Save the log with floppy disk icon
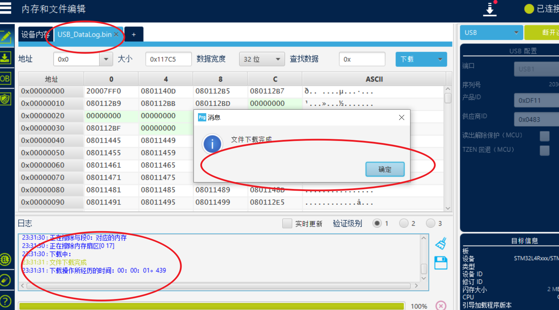The height and width of the screenshot is (310, 559). point(441,263)
